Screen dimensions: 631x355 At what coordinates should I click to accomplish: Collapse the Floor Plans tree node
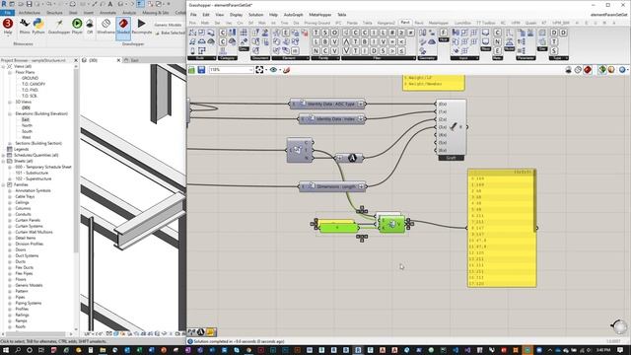point(10,72)
